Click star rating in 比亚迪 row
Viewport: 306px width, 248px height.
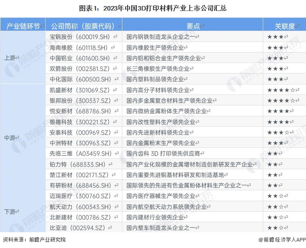tap(275, 228)
